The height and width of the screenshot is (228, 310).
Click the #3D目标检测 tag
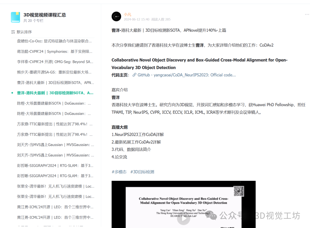142,172
